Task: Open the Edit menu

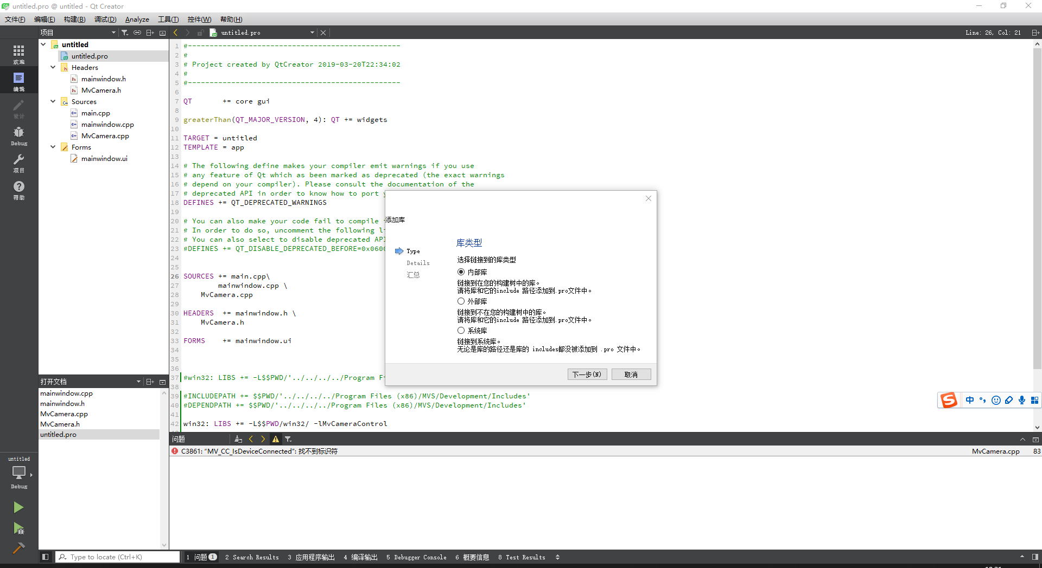Action: pos(45,20)
